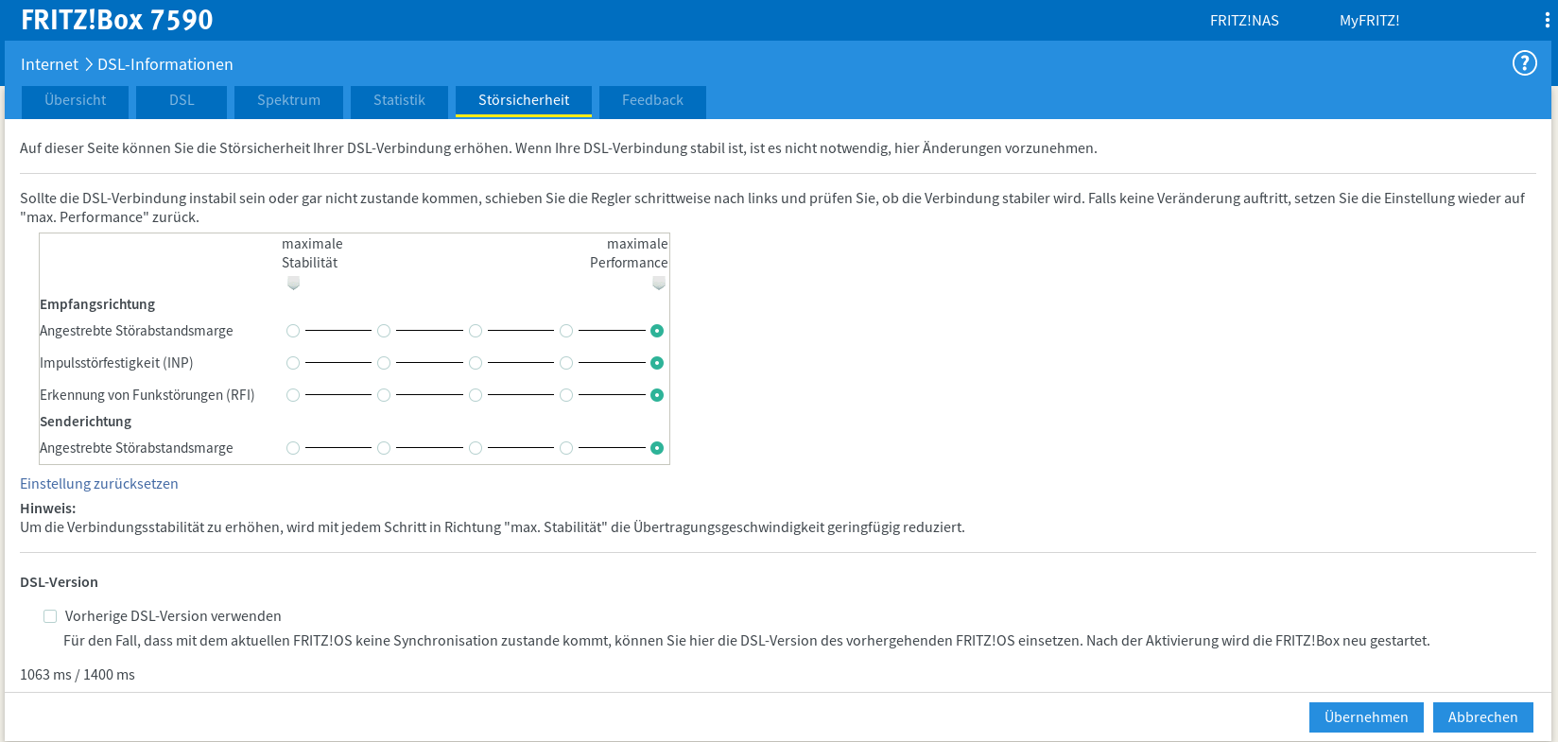Viewport: 1558px width, 742px height.
Task: Open the three-dot overflow menu
Action: [1547, 20]
